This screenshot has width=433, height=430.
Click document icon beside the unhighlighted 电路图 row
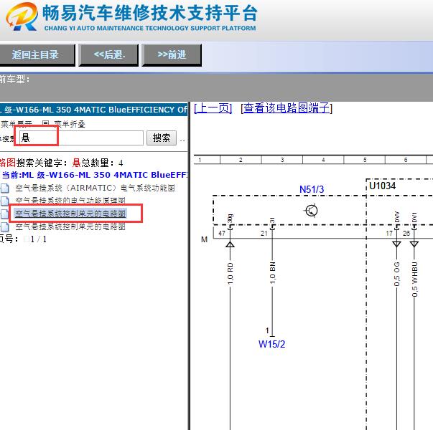tap(5, 226)
